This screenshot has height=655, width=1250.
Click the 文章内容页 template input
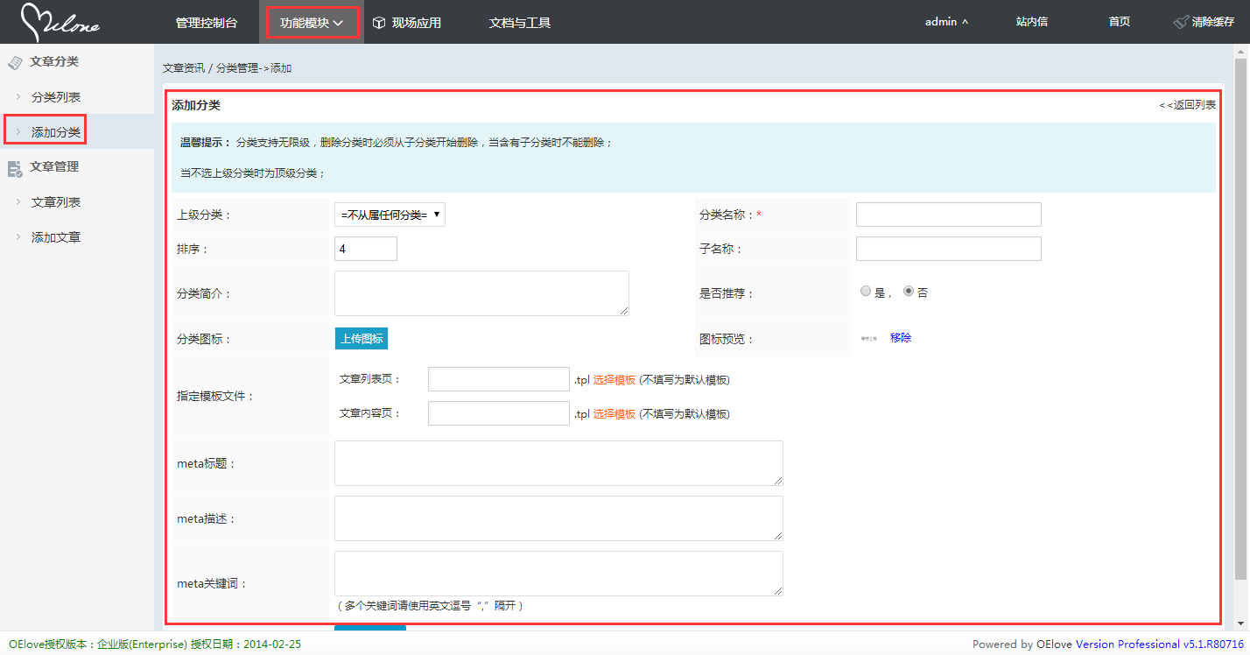pyautogui.click(x=499, y=413)
